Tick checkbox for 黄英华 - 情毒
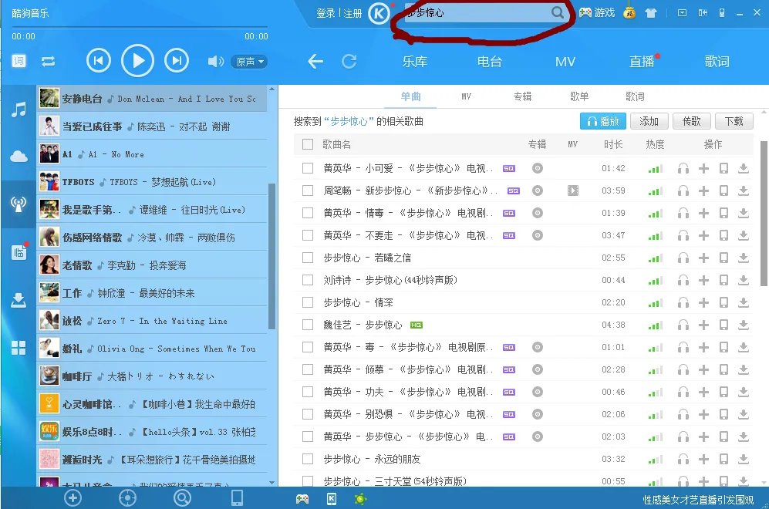 pyautogui.click(x=308, y=213)
